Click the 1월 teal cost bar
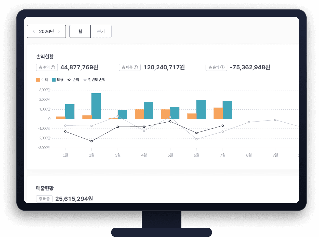319x237 pixels. pos(70,112)
